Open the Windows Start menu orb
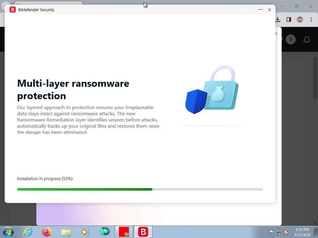This screenshot has width=318, height=238. pyautogui.click(x=8, y=232)
